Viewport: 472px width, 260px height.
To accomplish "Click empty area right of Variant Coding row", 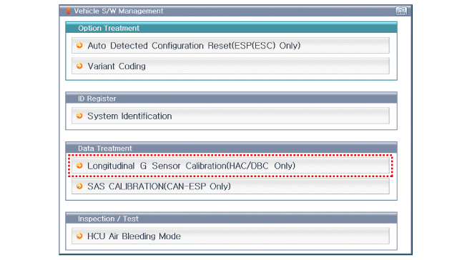I will click(x=268, y=66).
